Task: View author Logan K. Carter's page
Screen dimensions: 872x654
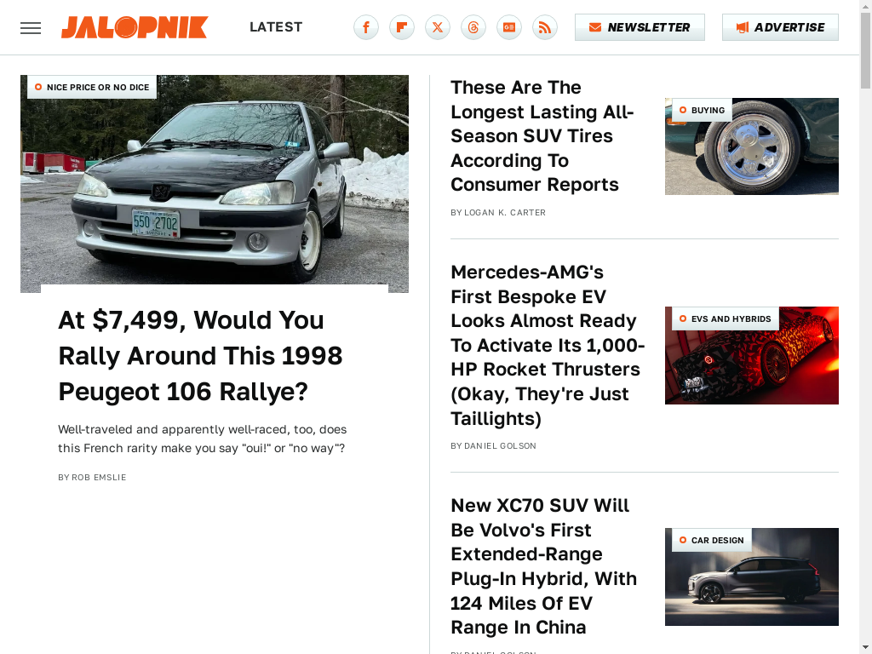Action: click(505, 212)
